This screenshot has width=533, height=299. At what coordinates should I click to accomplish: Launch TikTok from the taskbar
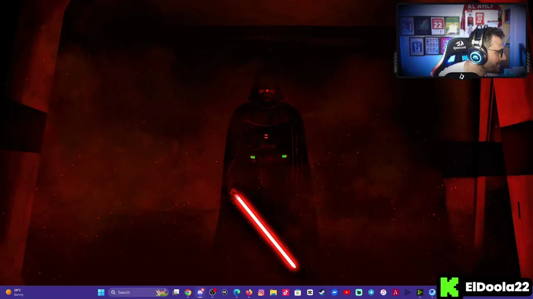pyautogui.click(x=286, y=292)
